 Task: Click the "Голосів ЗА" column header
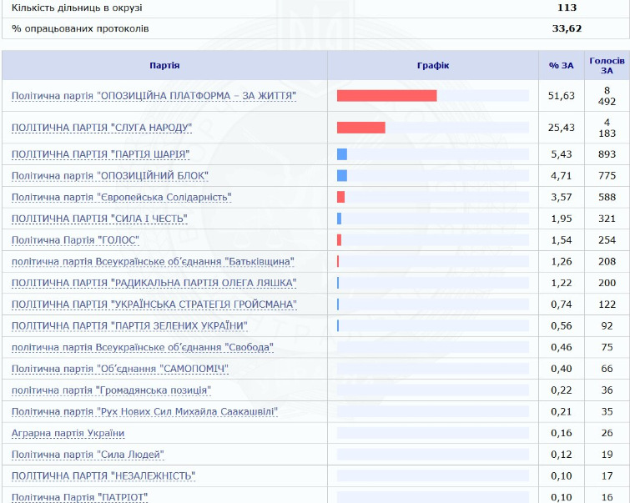607,65
